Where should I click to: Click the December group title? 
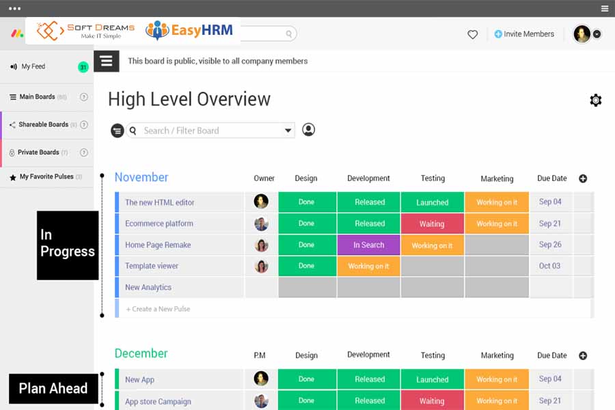(x=141, y=353)
